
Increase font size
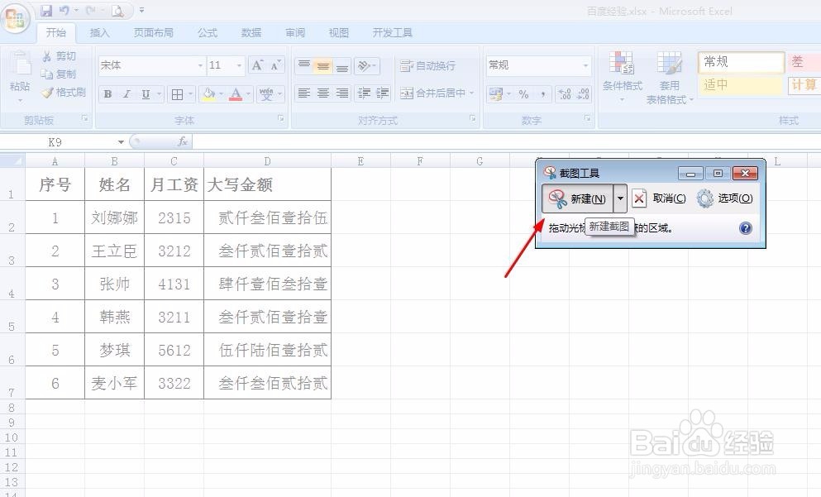tap(257, 65)
